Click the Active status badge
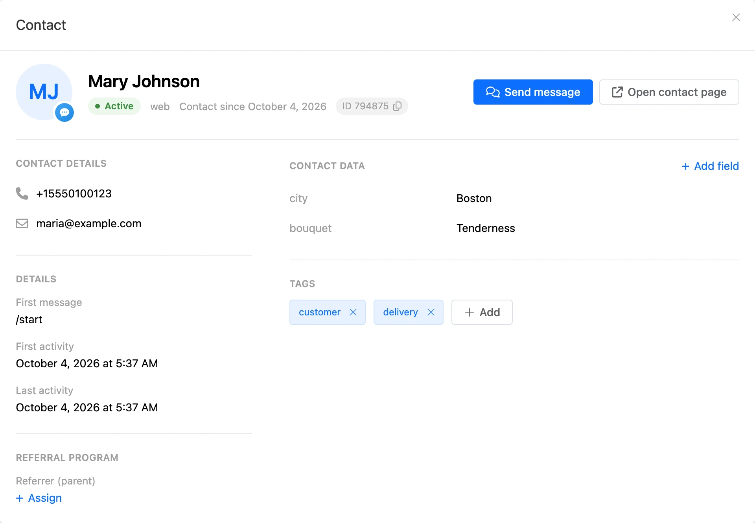 [x=114, y=106]
